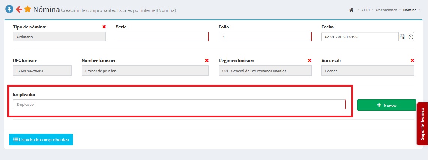Click the CFDI breadcrumb link
Image resolution: width=428 pixels, height=160 pixels.
pos(366,10)
